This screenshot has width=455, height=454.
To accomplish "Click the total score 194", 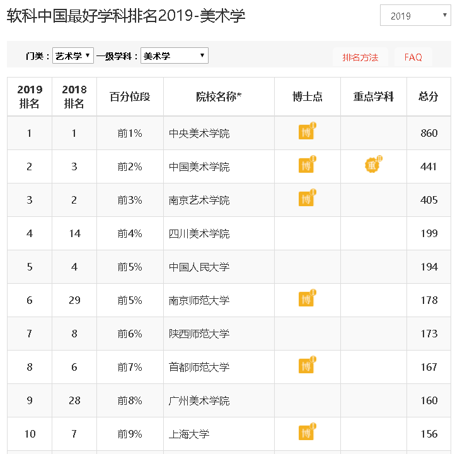I will click(429, 267).
